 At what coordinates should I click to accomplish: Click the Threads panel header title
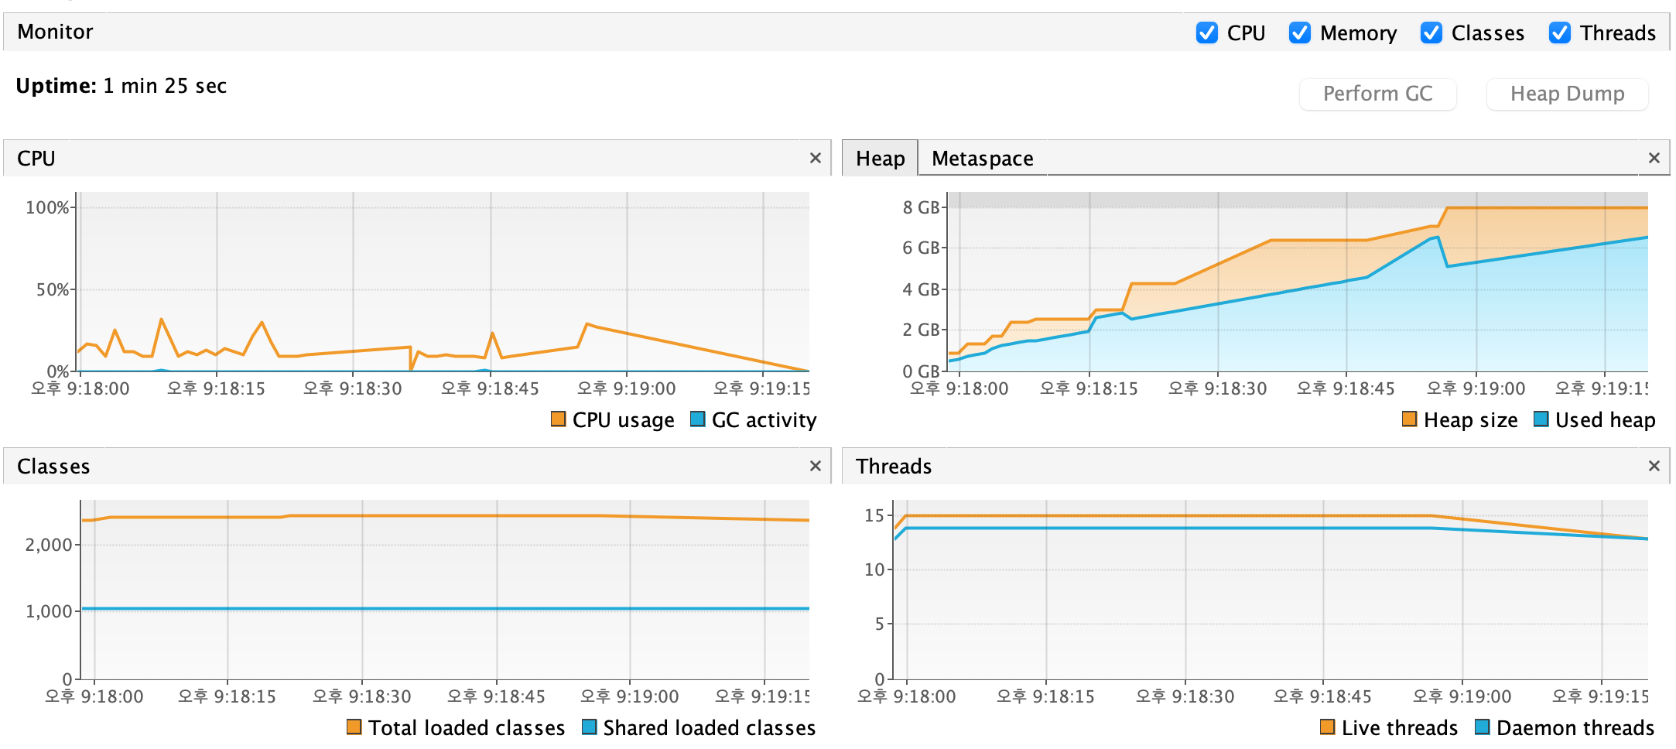pyautogui.click(x=894, y=467)
